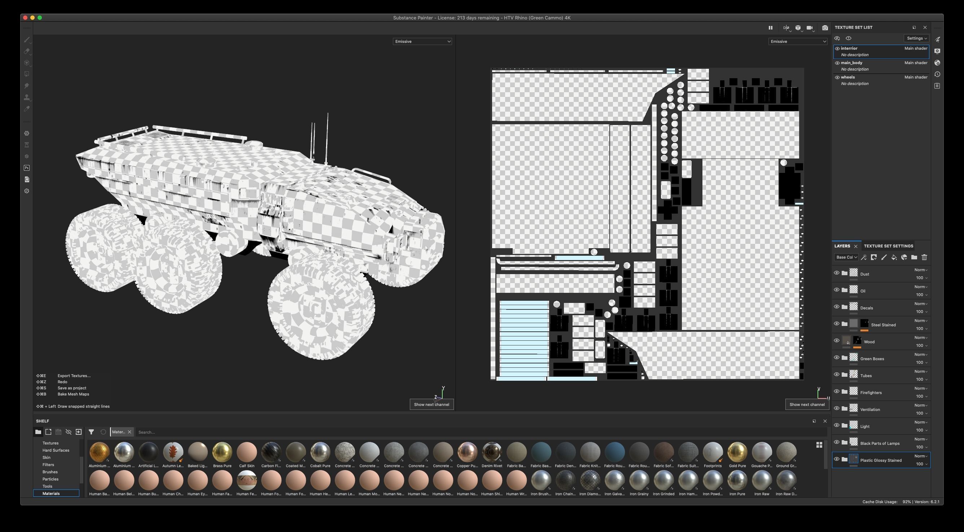Click the pause rendering icon
This screenshot has width=964, height=532.
click(x=770, y=28)
